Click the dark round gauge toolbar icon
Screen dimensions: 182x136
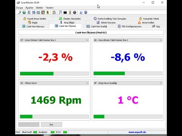[75, 12]
